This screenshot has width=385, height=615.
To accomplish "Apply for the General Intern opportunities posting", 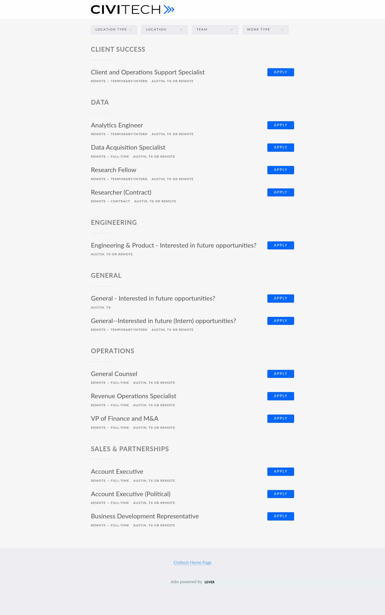I will pyautogui.click(x=280, y=321).
